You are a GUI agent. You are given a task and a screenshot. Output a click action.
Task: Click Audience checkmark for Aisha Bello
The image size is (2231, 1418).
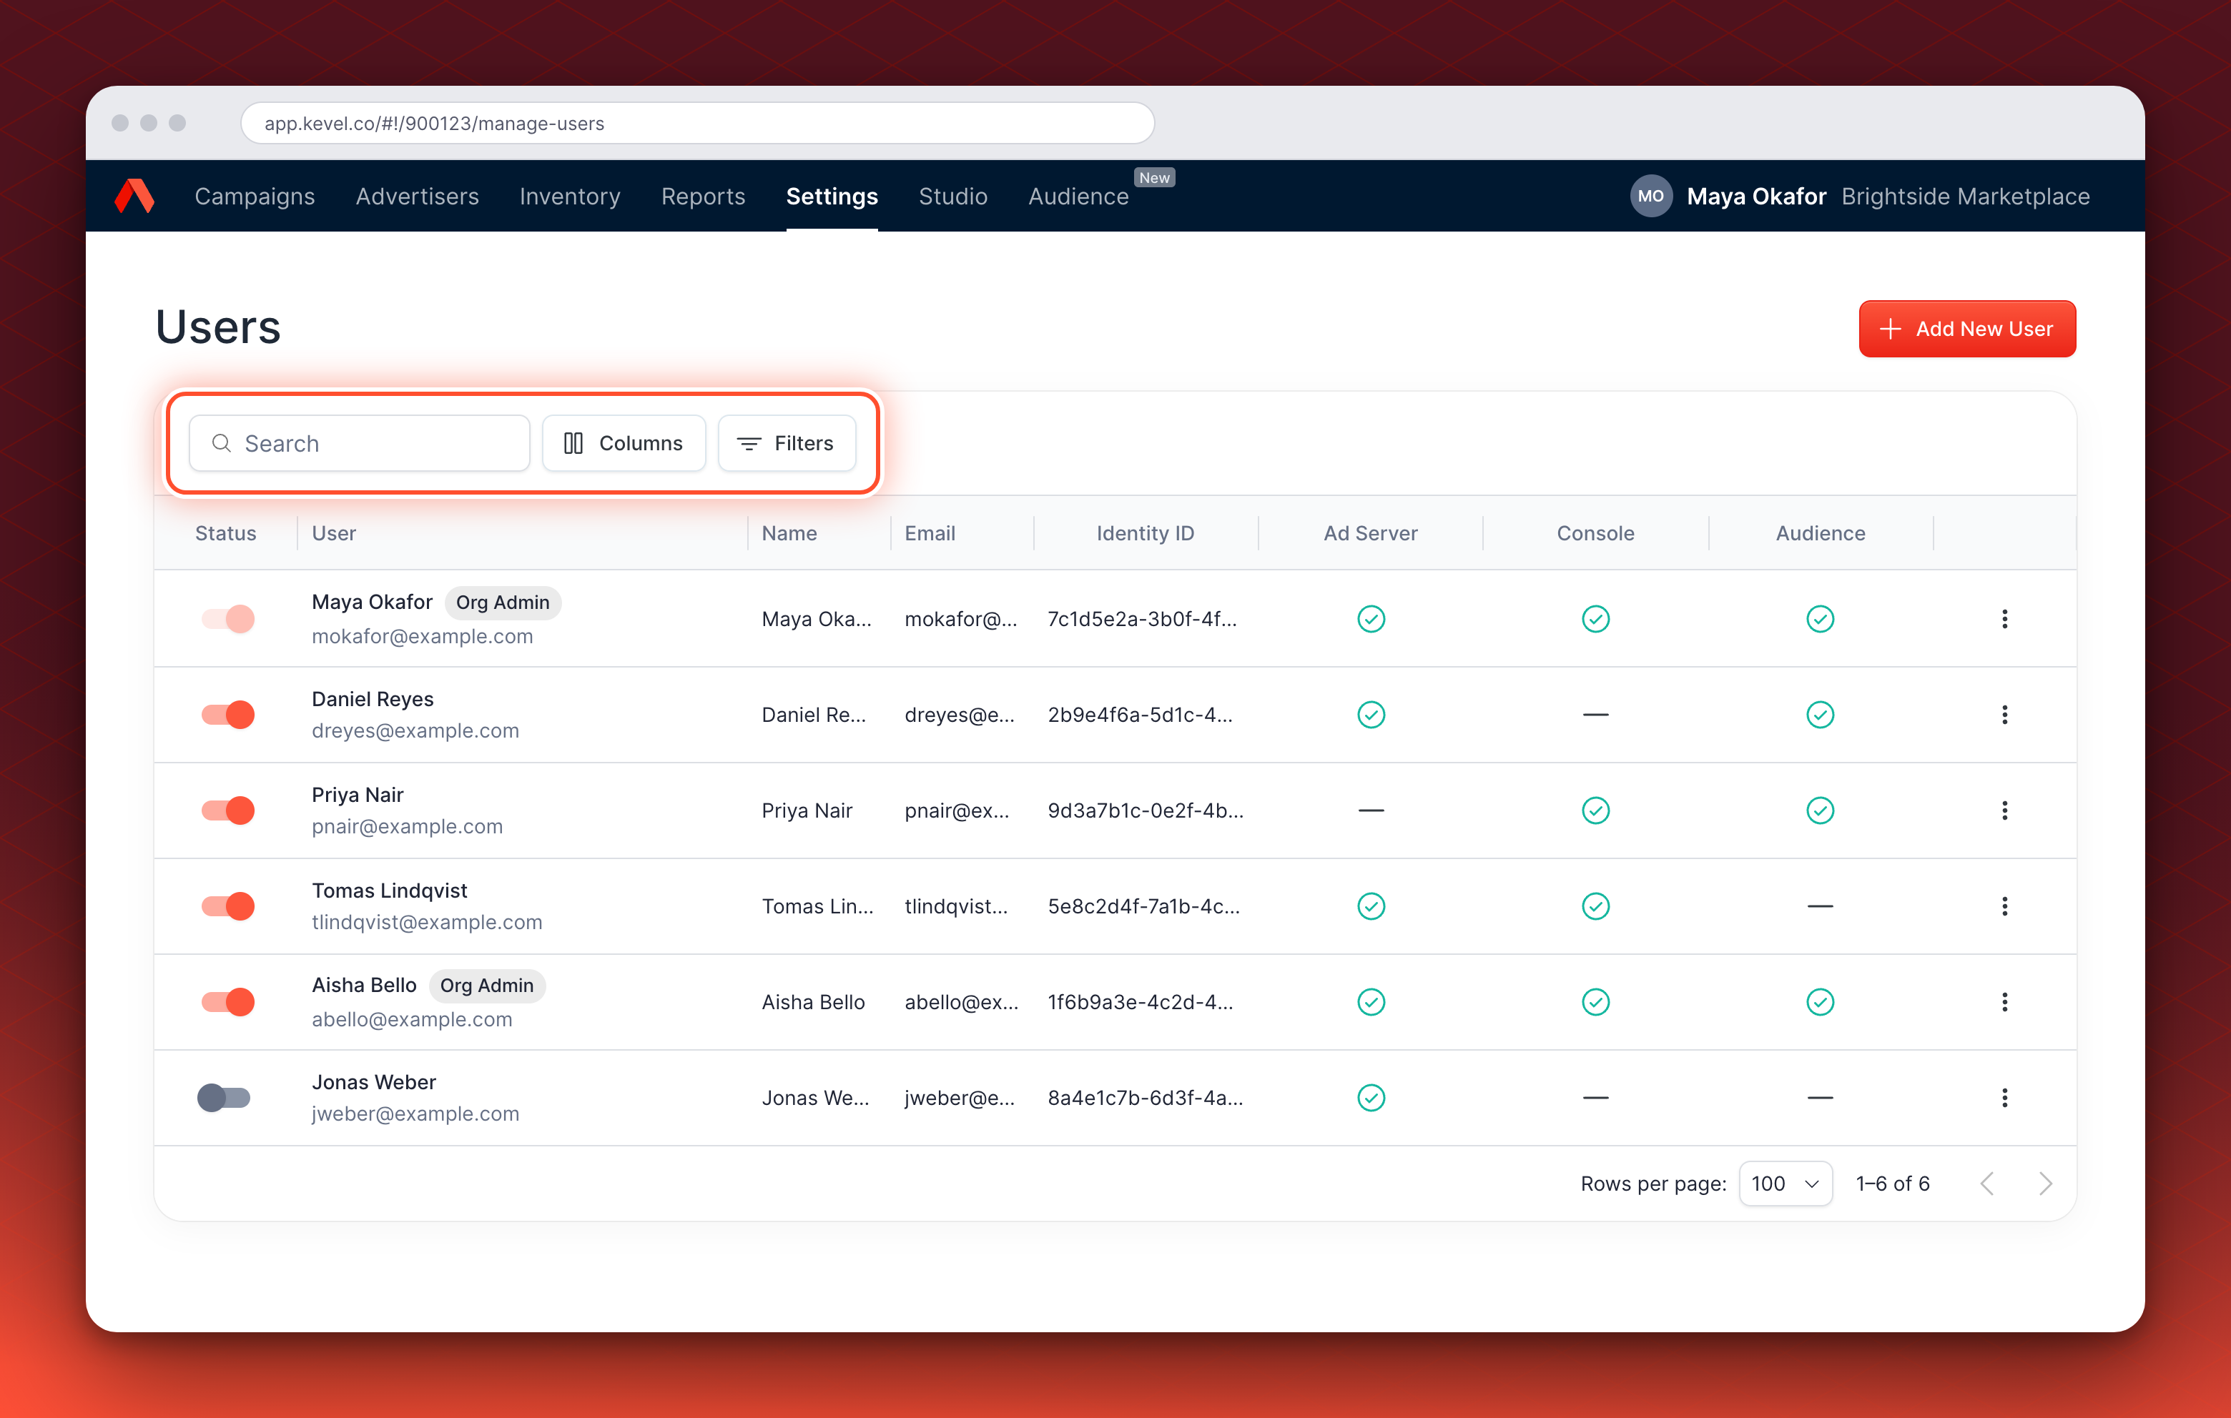(1820, 1002)
